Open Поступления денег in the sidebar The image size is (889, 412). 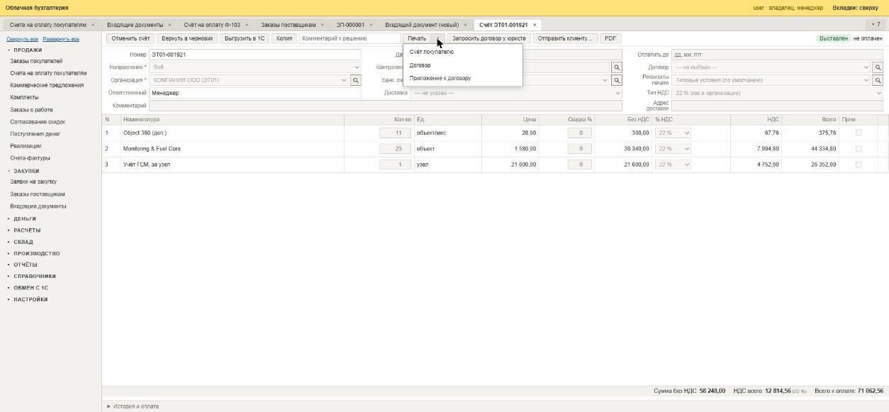point(35,133)
